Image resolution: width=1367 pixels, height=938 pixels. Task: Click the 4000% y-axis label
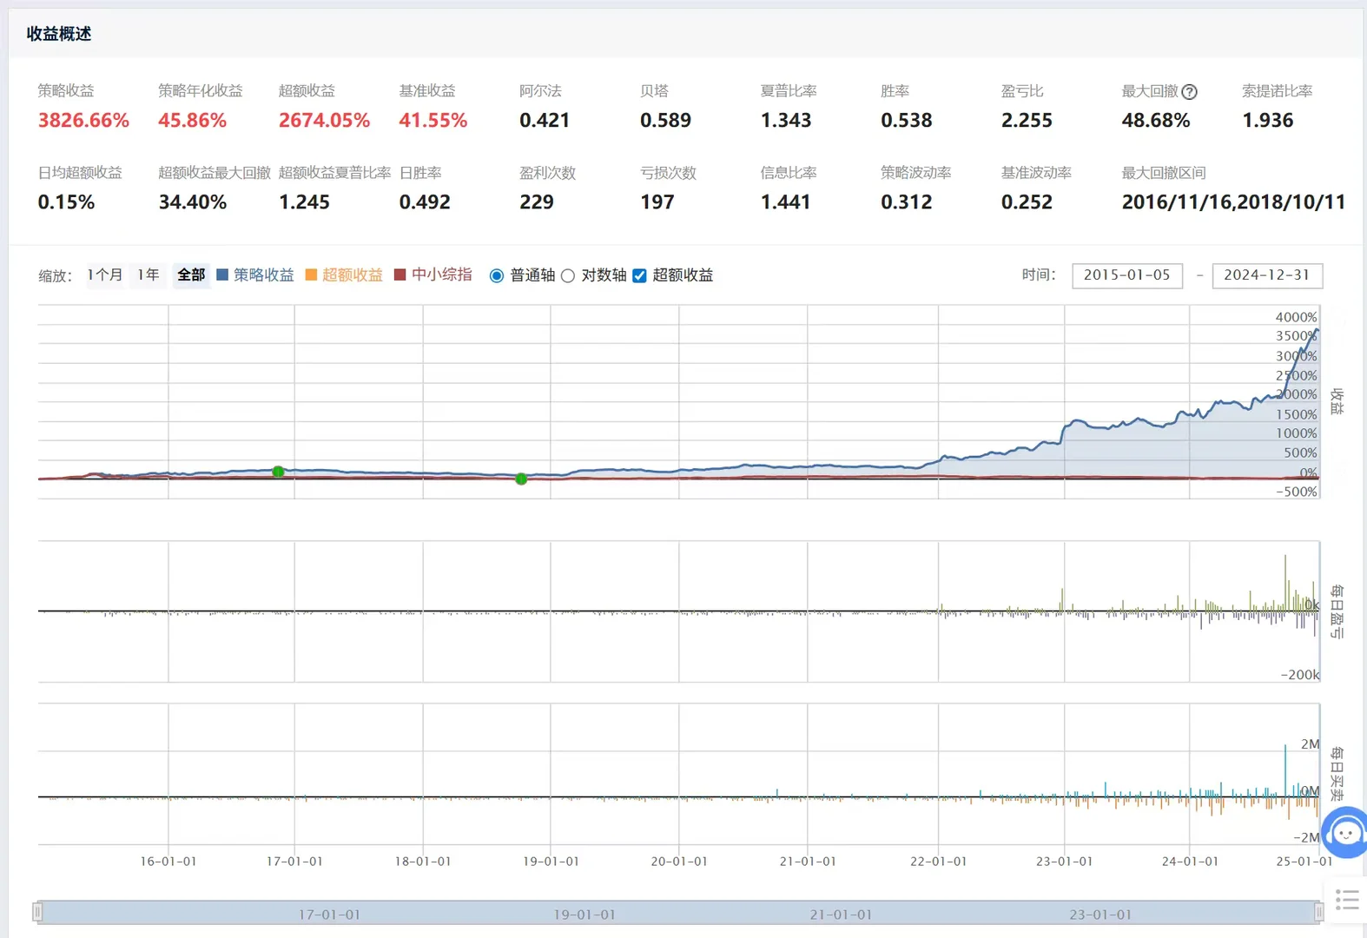tap(1297, 318)
